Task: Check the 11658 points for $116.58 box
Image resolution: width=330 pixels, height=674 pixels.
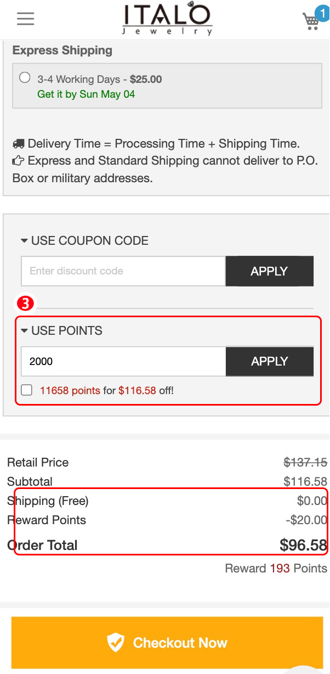Action: click(x=26, y=390)
